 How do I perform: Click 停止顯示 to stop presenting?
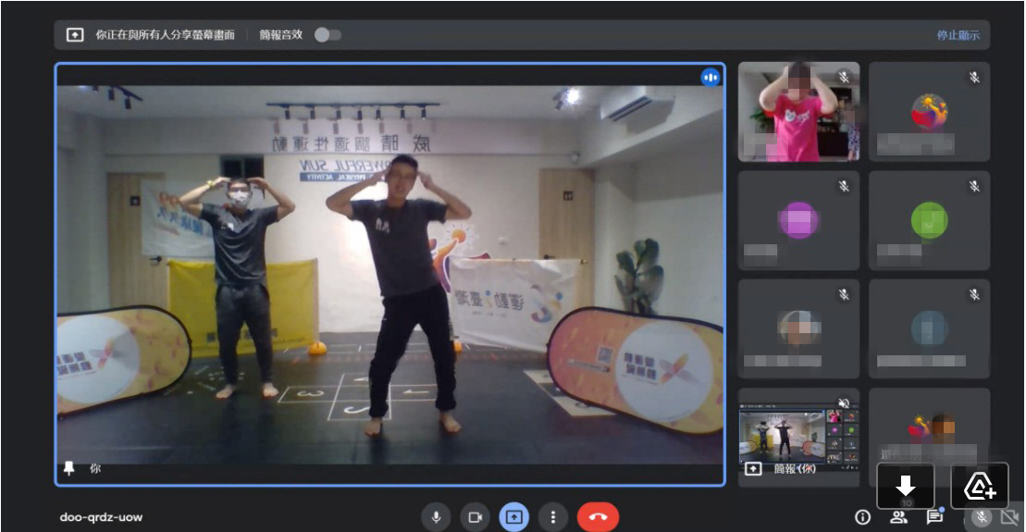click(x=958, y=35)
